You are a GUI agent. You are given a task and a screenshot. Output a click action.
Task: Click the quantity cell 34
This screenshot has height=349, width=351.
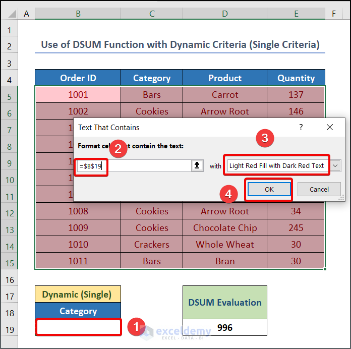click(296, 211)
